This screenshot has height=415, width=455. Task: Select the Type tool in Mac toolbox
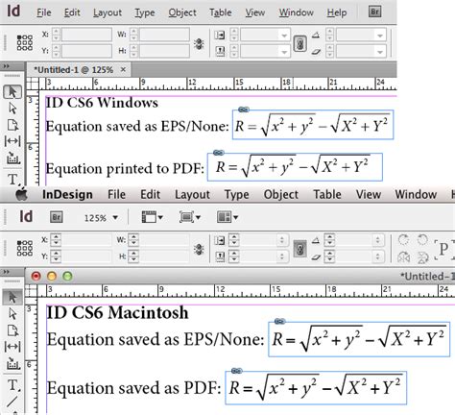pos(12,384)
